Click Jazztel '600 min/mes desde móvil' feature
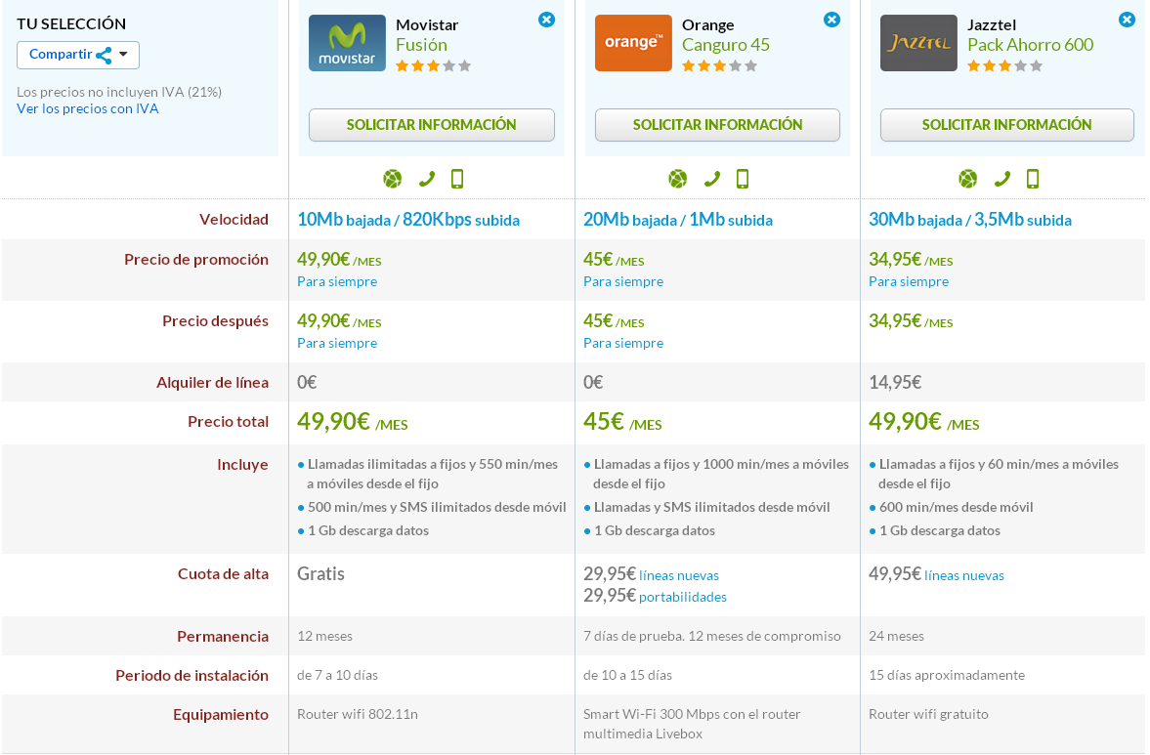The height and width of the screenshot is (755, 1150). 956,507
